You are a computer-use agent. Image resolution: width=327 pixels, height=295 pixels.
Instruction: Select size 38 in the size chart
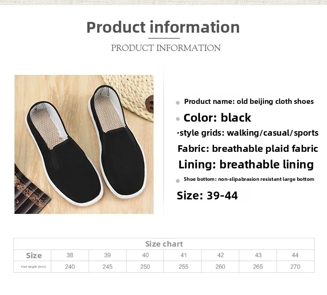[x=70, y=255]
